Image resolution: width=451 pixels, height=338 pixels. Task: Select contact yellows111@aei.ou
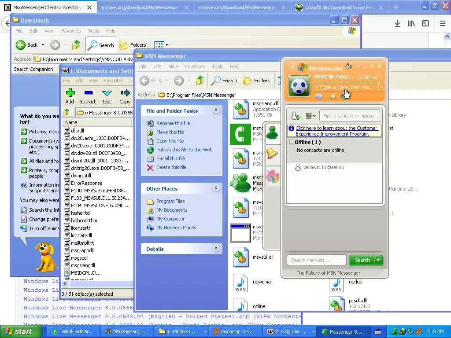(x=324, y=167)
